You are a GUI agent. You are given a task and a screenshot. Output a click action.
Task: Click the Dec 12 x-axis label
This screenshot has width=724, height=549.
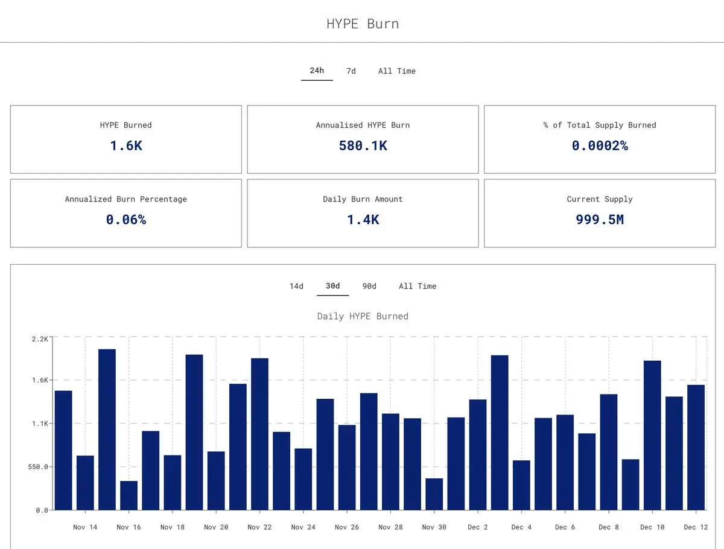[696, 527]
